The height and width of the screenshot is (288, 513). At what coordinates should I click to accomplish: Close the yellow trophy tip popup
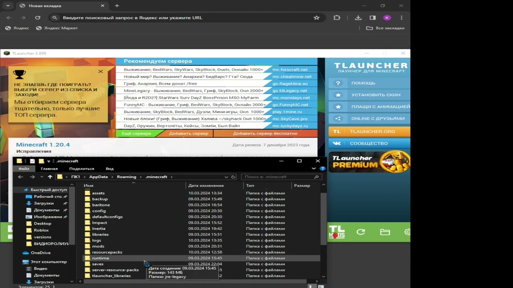pos(100,72)
